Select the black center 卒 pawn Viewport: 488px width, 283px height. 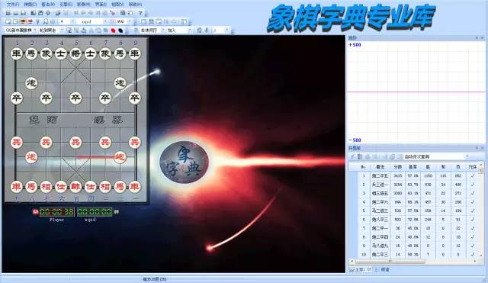75,98
